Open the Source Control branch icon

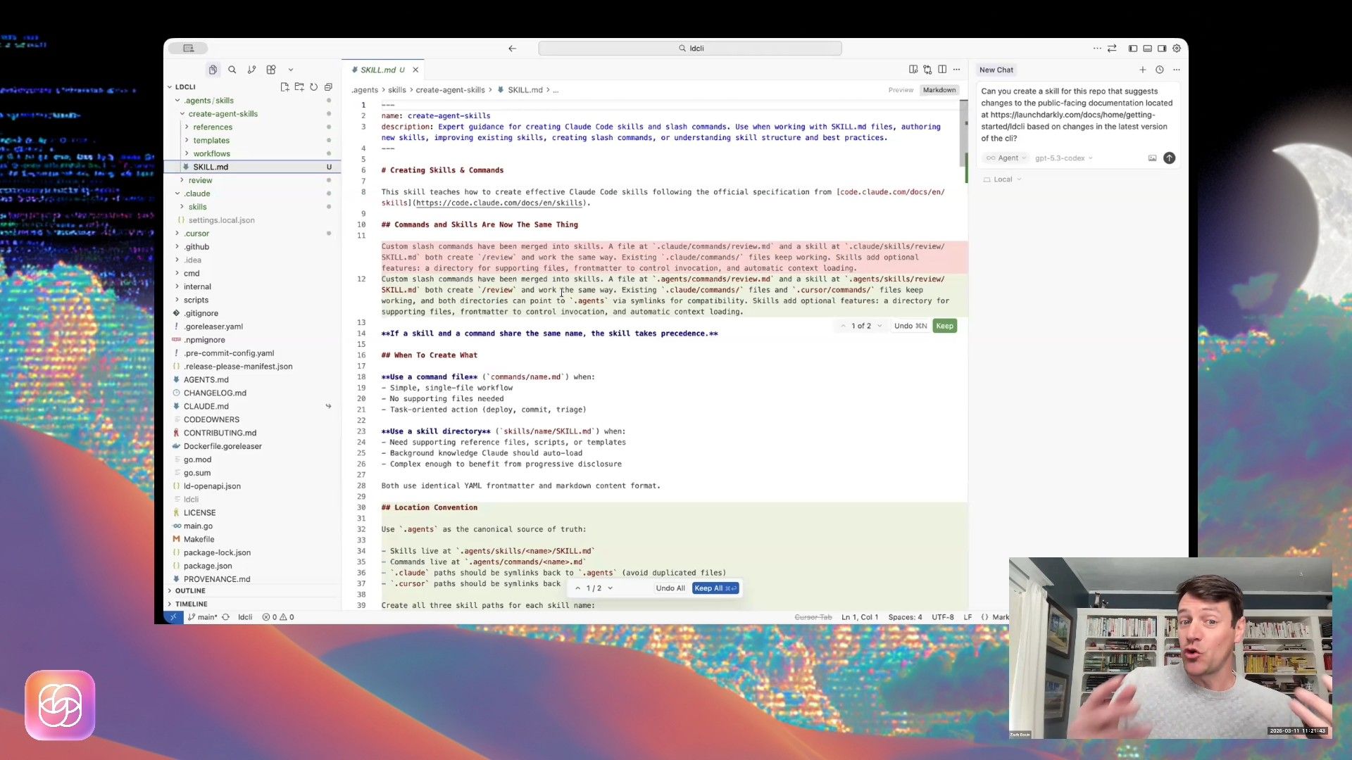tap(251, 70)
